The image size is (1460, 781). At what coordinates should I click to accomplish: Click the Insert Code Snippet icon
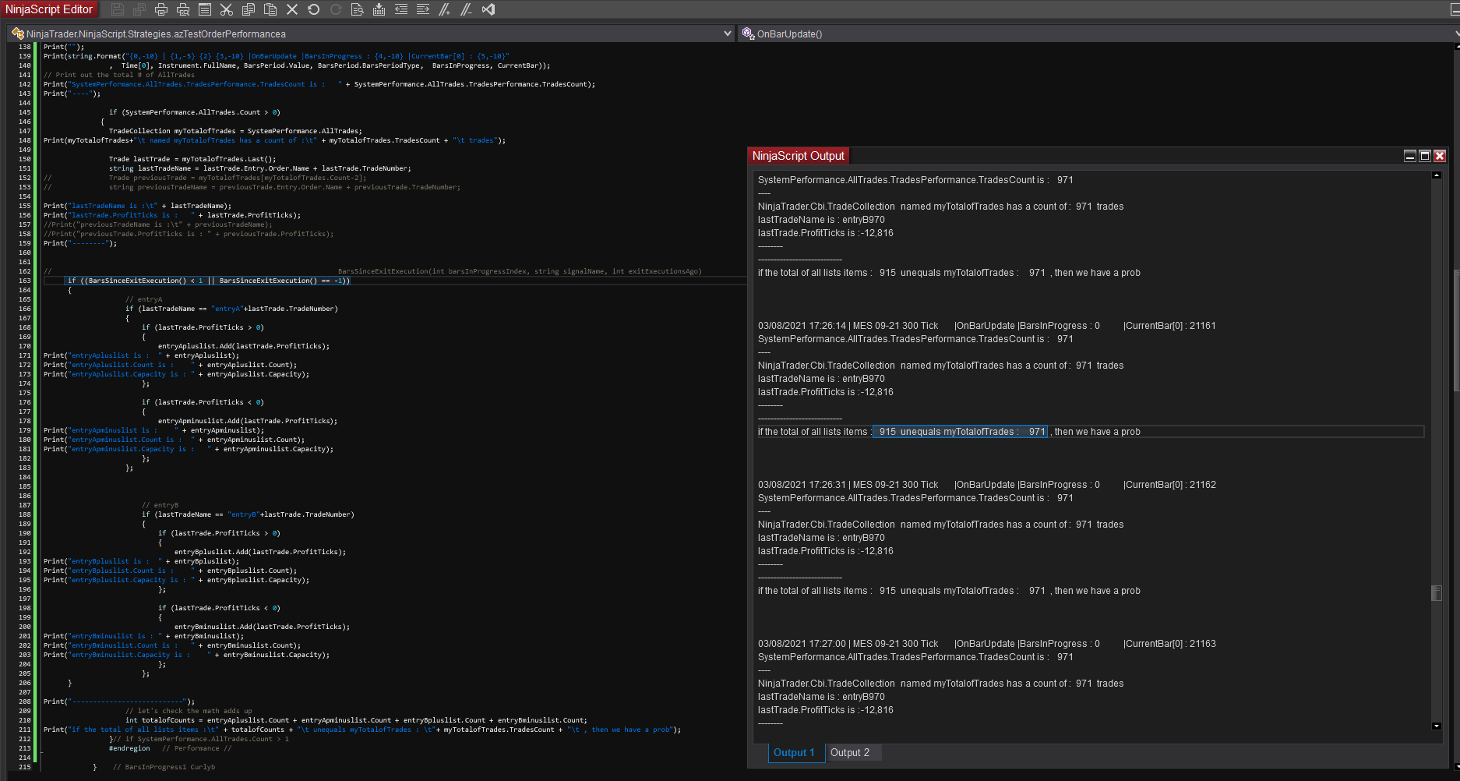379,9
